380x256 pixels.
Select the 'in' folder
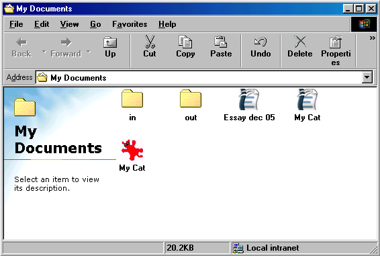tap(132, 105)
